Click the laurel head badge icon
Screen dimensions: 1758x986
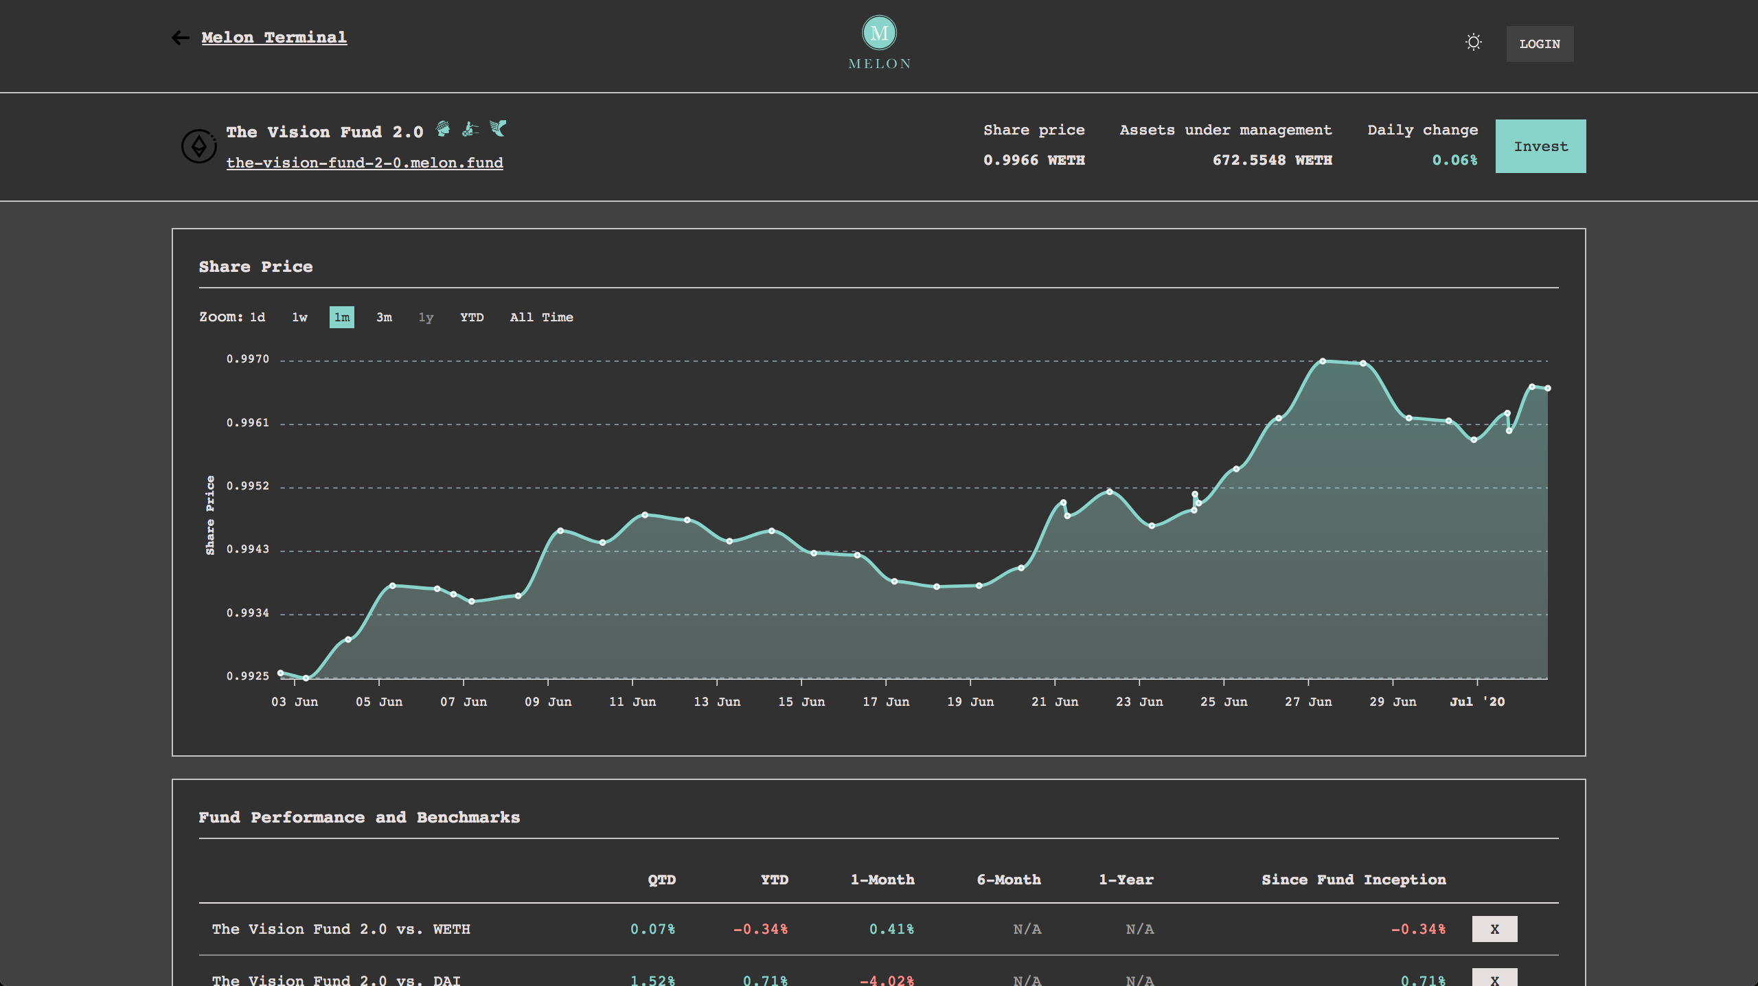pos(444,128)
